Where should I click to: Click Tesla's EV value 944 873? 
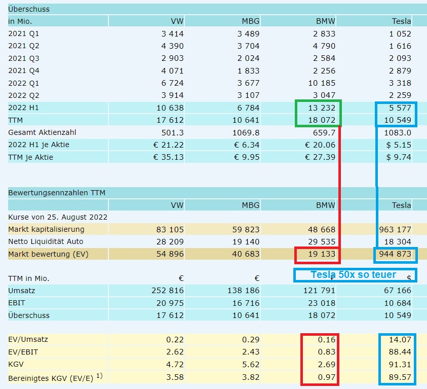(395, 254)
